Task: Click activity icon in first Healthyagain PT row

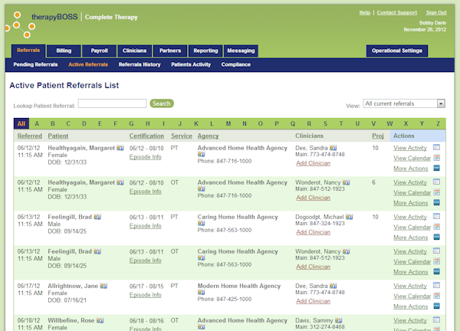Action: tap(436, 147)
